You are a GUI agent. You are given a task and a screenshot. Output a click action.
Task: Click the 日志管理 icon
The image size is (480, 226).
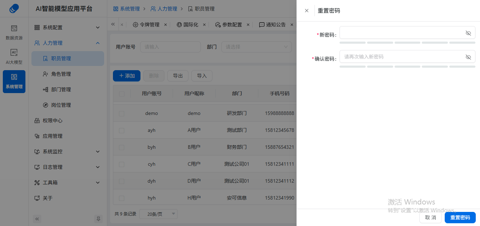pyautogui.click(x=37, y=167)
